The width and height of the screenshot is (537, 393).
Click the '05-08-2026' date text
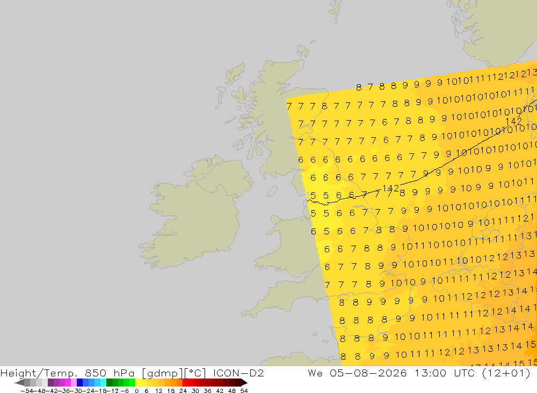click(x=368, y=373)
